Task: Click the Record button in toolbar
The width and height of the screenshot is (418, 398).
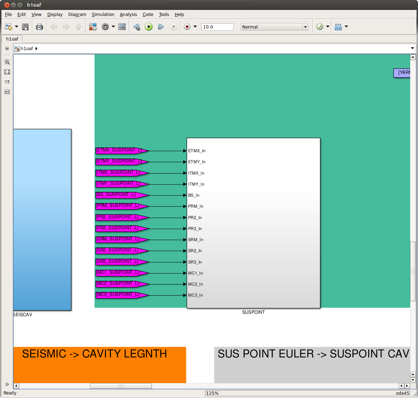Action: pyautogui.click(x=187, y=27)
